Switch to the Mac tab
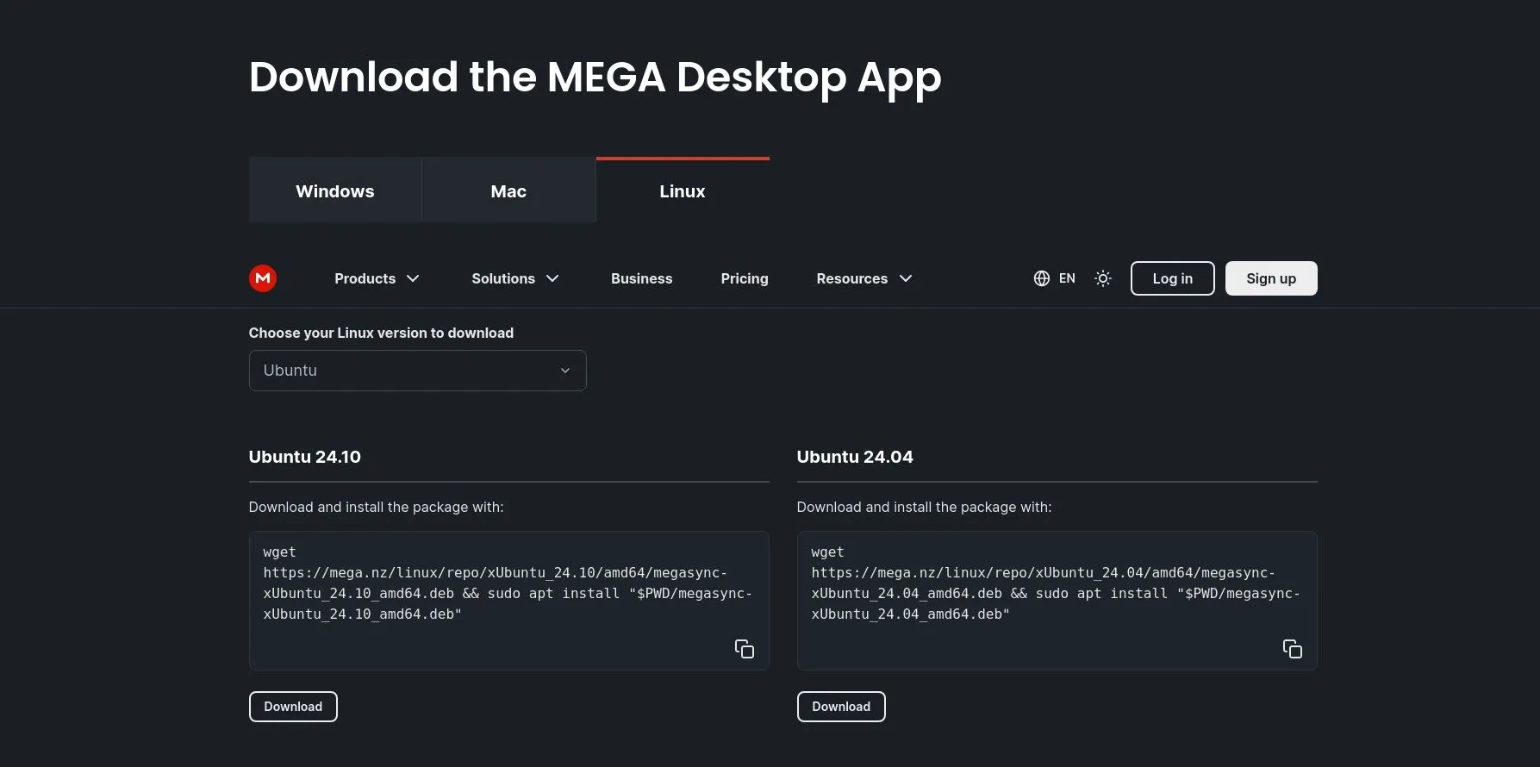1540x767 pixels. pos(508,190)
